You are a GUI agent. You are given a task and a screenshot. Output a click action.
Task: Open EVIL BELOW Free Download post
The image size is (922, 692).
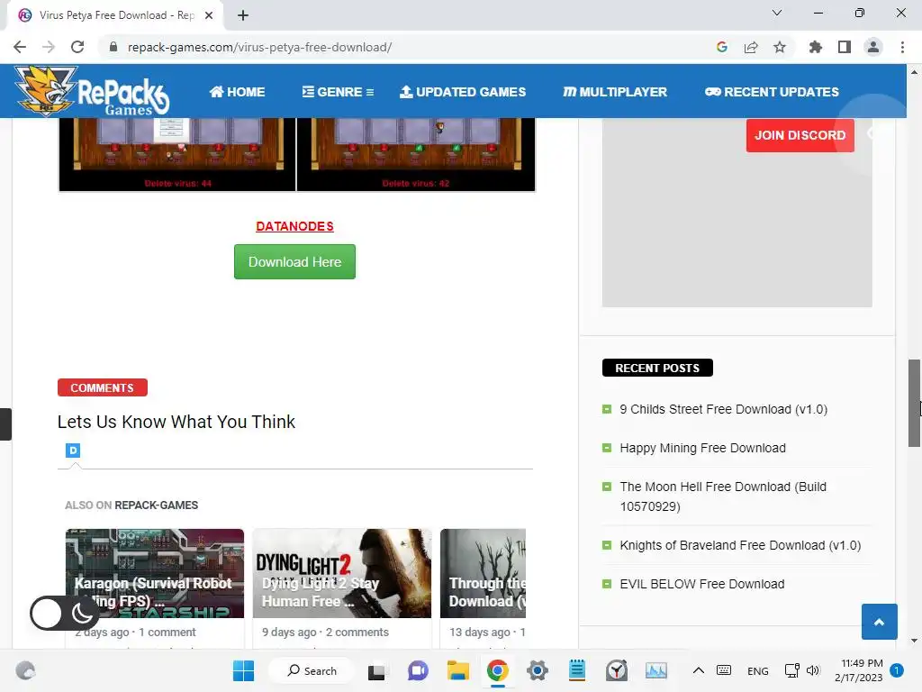point(702,584)
